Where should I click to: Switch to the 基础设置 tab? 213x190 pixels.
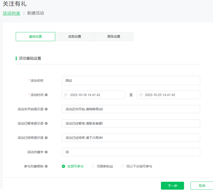[35, 37]
